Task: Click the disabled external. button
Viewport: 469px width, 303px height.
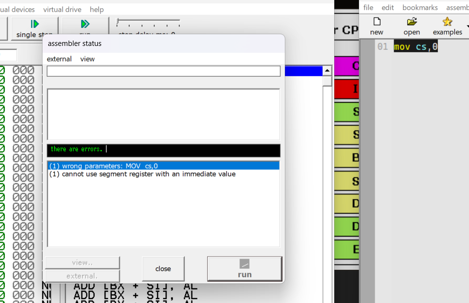Action: tap(83, 276)
